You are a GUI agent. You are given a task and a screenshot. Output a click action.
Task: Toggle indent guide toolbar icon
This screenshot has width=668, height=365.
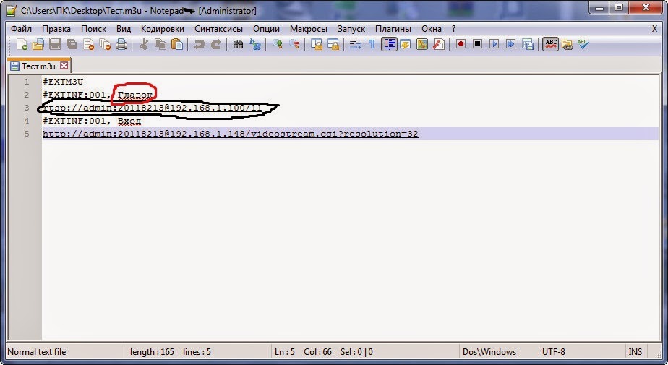click(389, 44)
